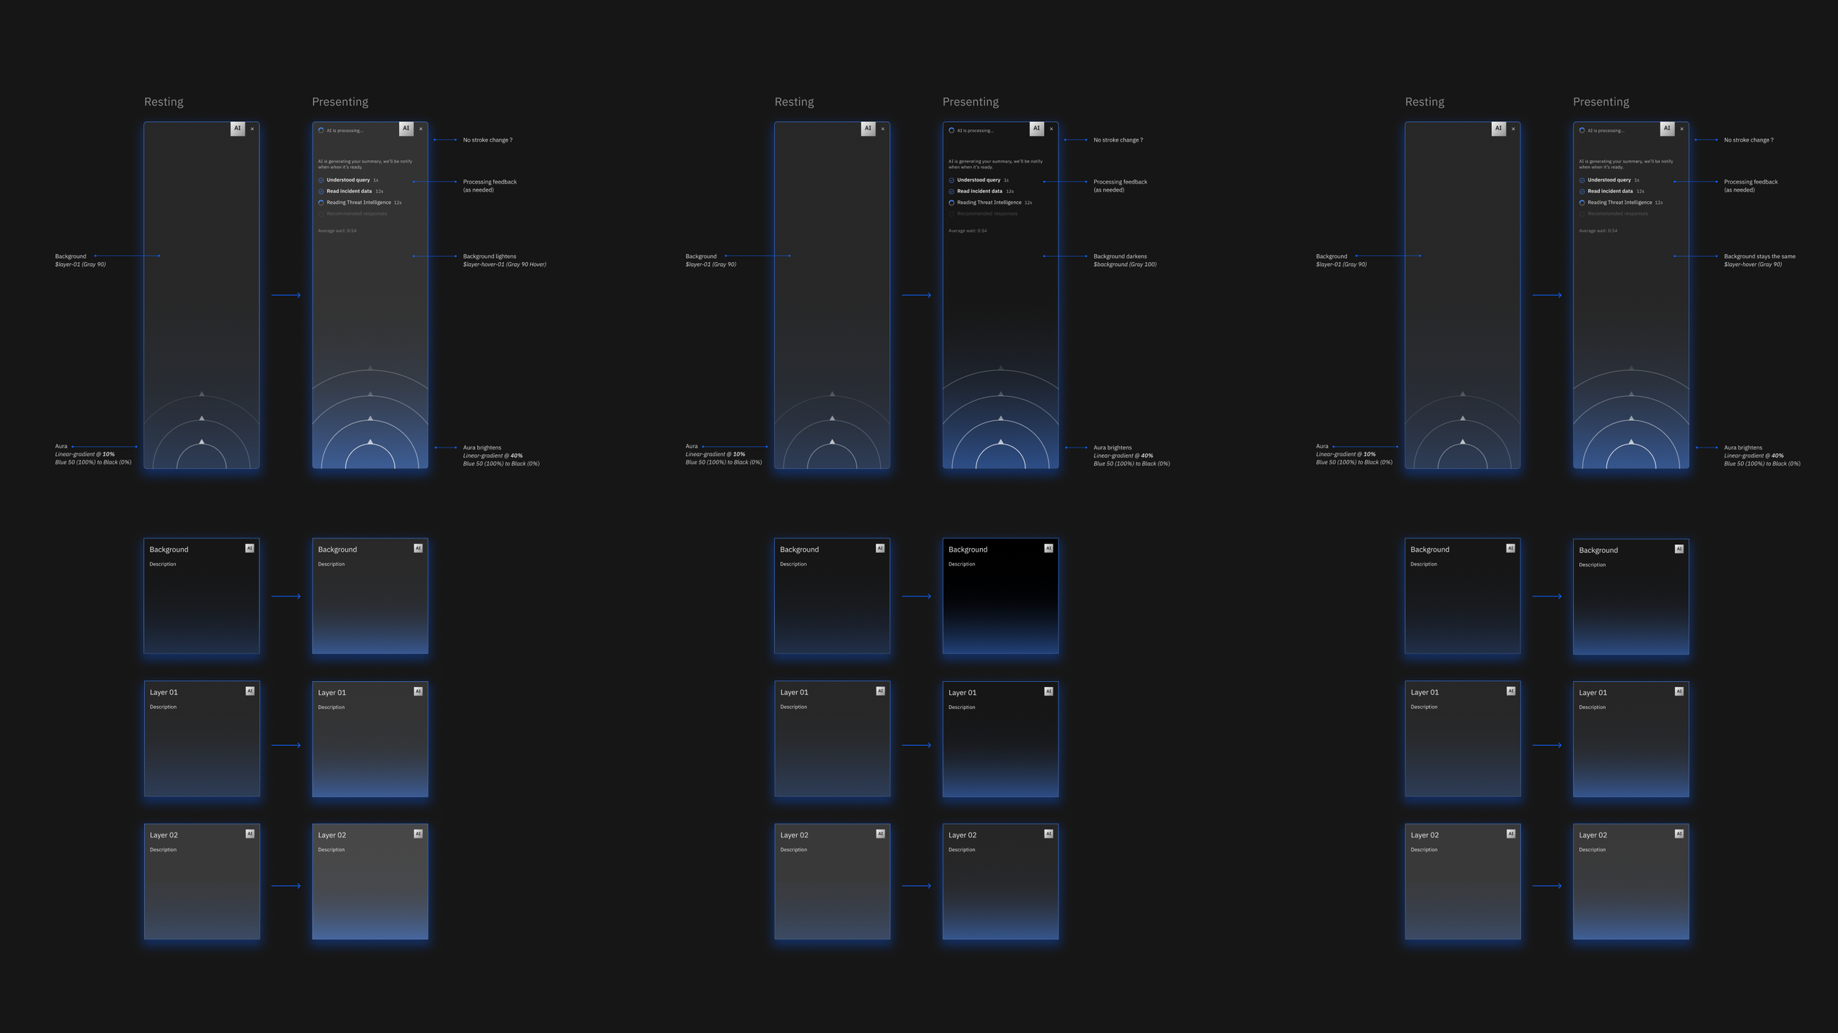The height and width of the screenshot is (1033, 1838).
Task: Click Reading Threat Intelligence spinner, "stays the same" panel
Action: coord(1581,203)
